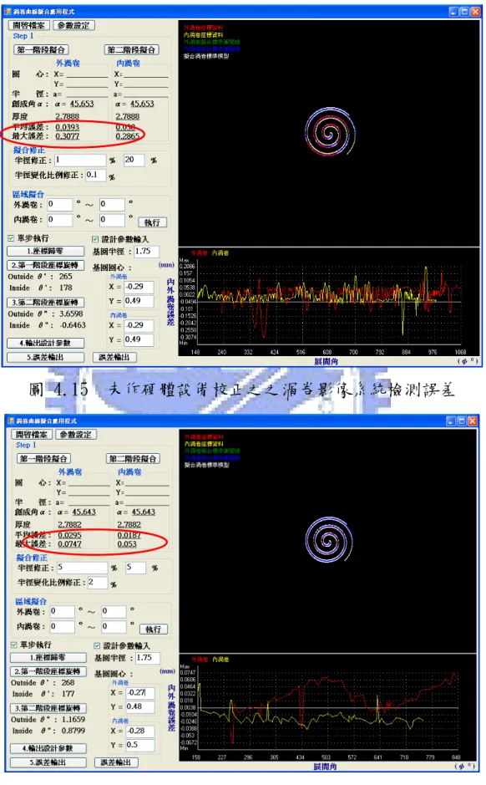Click 2.第一階段座標旋轉 in the lower window
The image size is (486, 785).
point(48,671)
